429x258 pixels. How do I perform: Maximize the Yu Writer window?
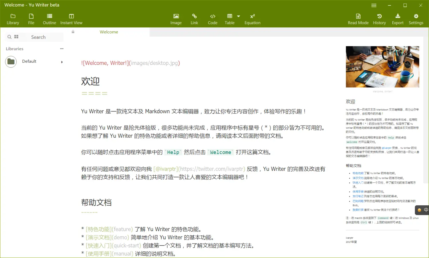405,5
